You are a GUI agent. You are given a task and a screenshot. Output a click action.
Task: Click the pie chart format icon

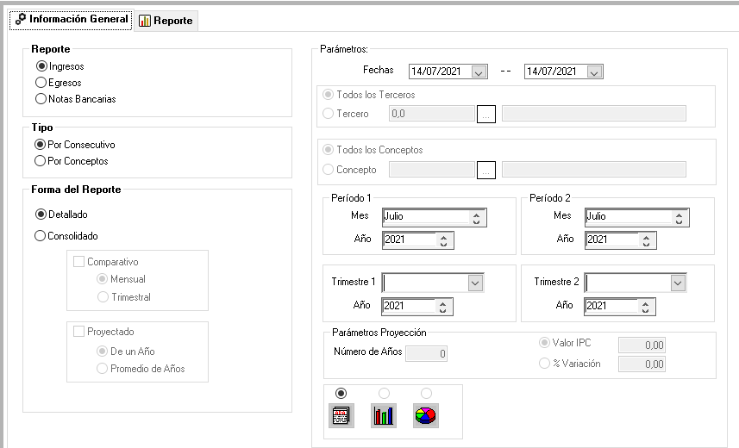click(x=426, y=416)
